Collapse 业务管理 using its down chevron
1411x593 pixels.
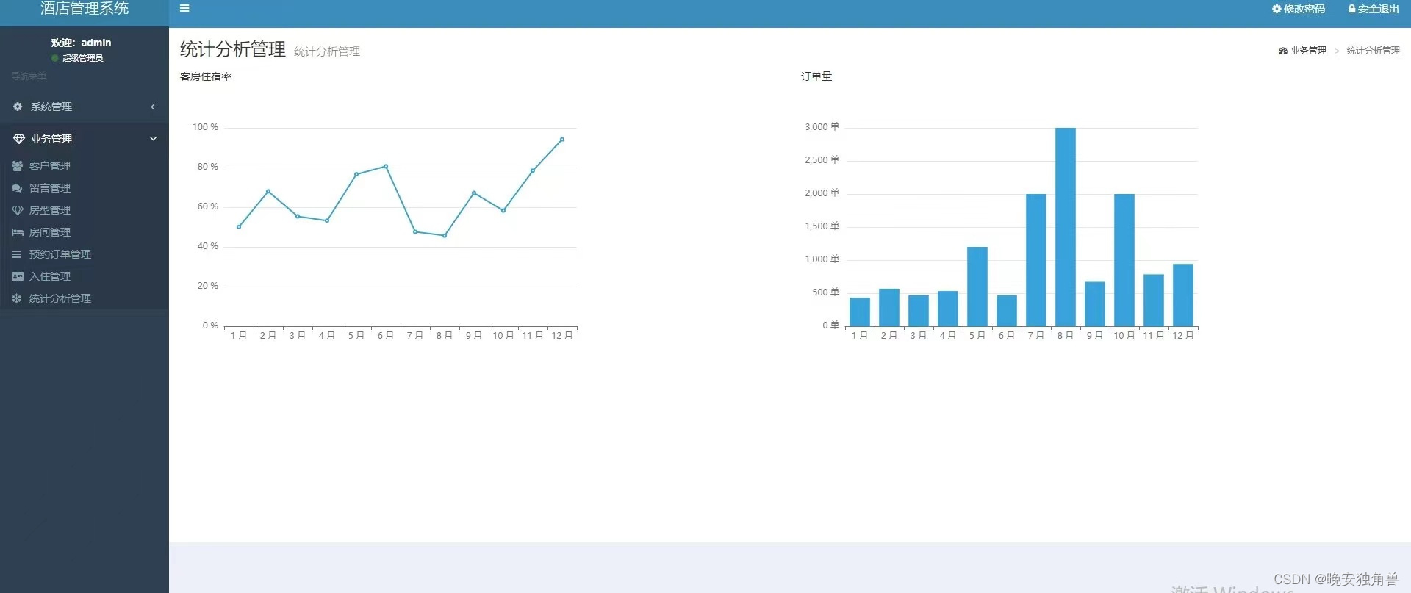[x=153, y=139]
